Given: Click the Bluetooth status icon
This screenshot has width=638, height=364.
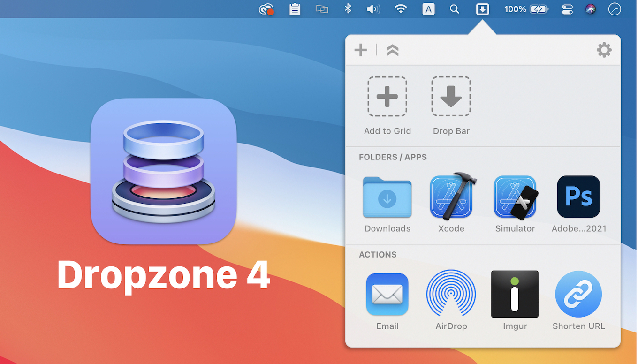Looking at the screenshot, I should [348, 9].
